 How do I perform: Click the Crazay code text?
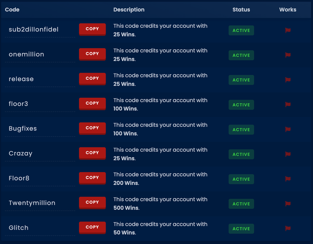(21, 153)
